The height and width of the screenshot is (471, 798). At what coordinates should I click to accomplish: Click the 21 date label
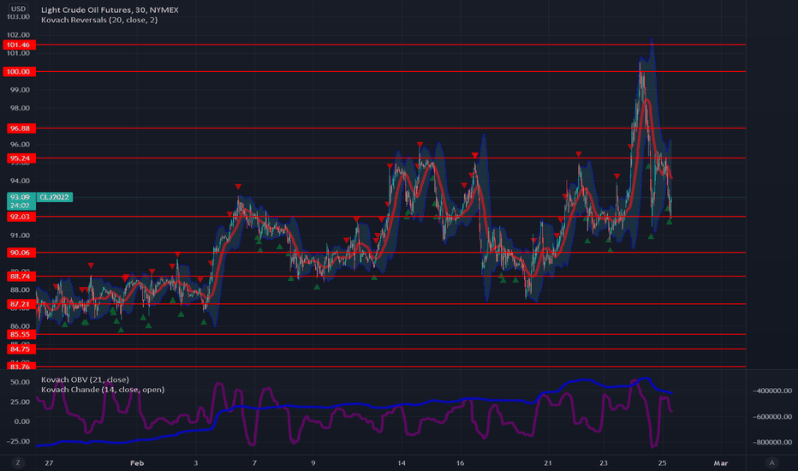coord(548,462)
